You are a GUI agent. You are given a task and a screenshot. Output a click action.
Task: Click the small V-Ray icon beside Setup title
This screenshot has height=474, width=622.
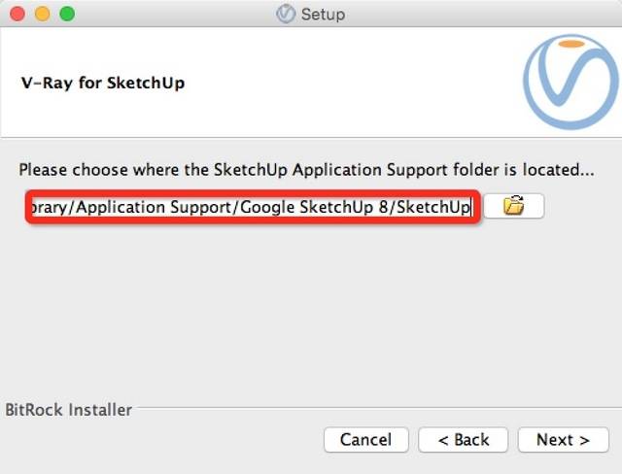286,15
